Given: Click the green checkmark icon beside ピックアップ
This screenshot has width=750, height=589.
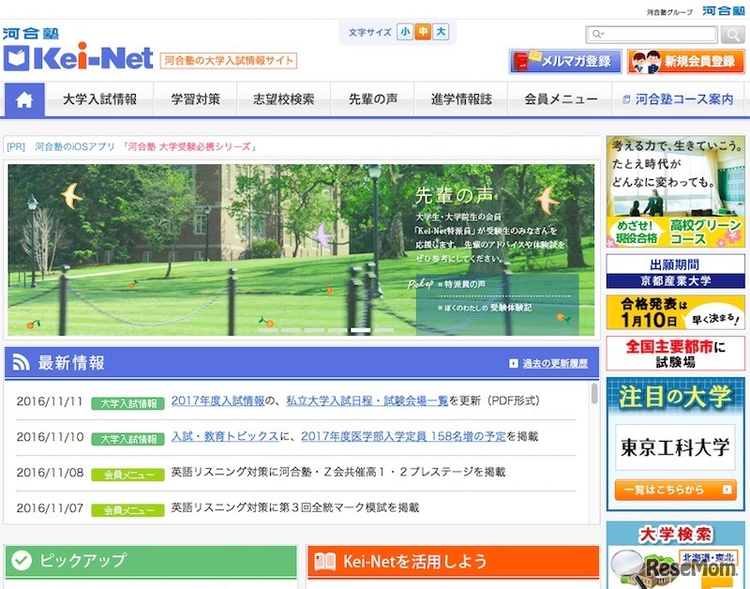Looking at the screenshot, I should click(21, 562).
